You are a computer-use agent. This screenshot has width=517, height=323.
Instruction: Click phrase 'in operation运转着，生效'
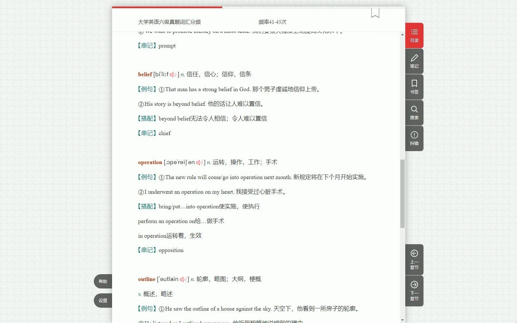pyautogui.click(x=170, y=236)
